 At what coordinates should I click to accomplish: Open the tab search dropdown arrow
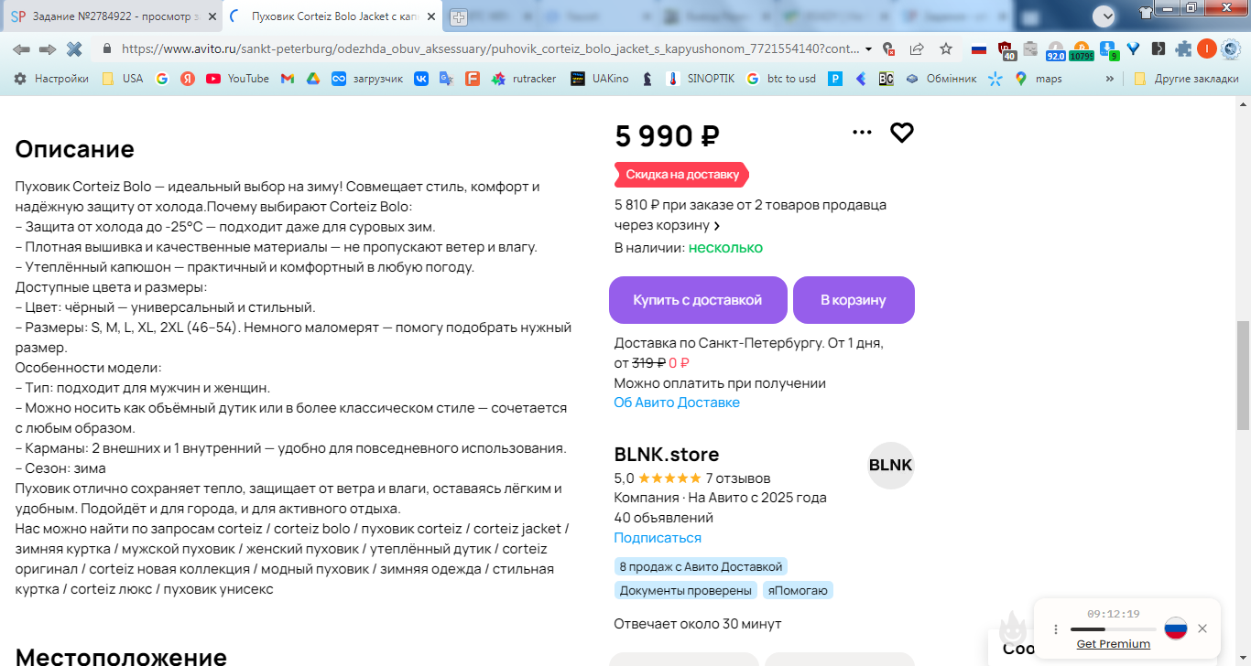(1104, 16)
